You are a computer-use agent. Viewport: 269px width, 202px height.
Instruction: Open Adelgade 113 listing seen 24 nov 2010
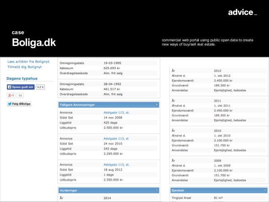tap(116, 139)
